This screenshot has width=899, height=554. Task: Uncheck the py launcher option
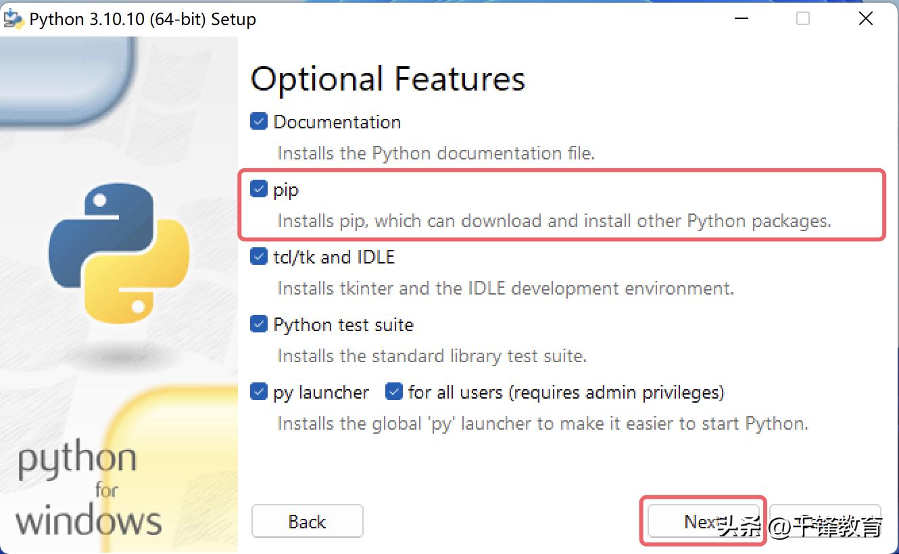pyautogui.click(x=258, y=391)
